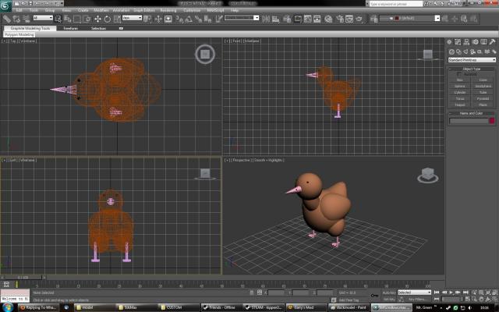Viewport: 499px width, 312px height.
Task: Click the Teapot primitive button
Action: coord(460,104)
